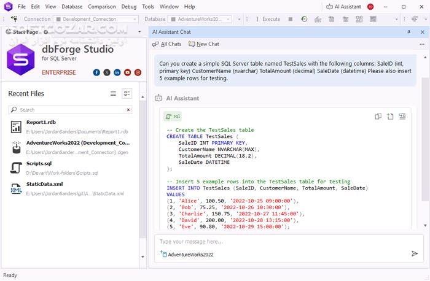
Task: Open the Help menu
Action: [189, 7]
